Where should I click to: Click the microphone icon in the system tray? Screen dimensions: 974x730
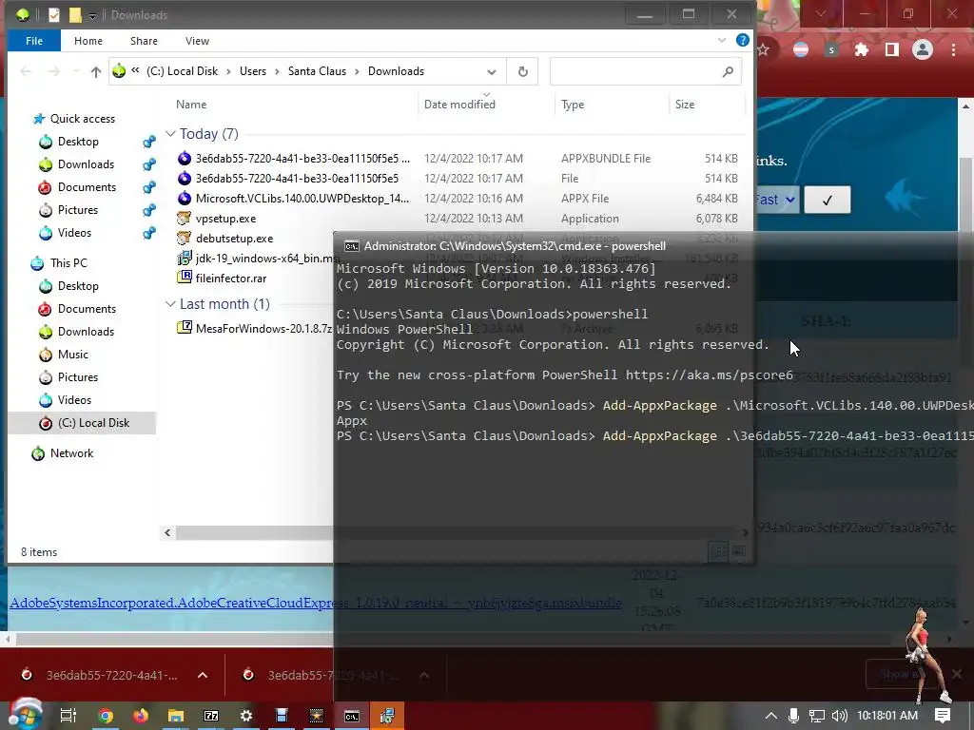tap(793, 716)
